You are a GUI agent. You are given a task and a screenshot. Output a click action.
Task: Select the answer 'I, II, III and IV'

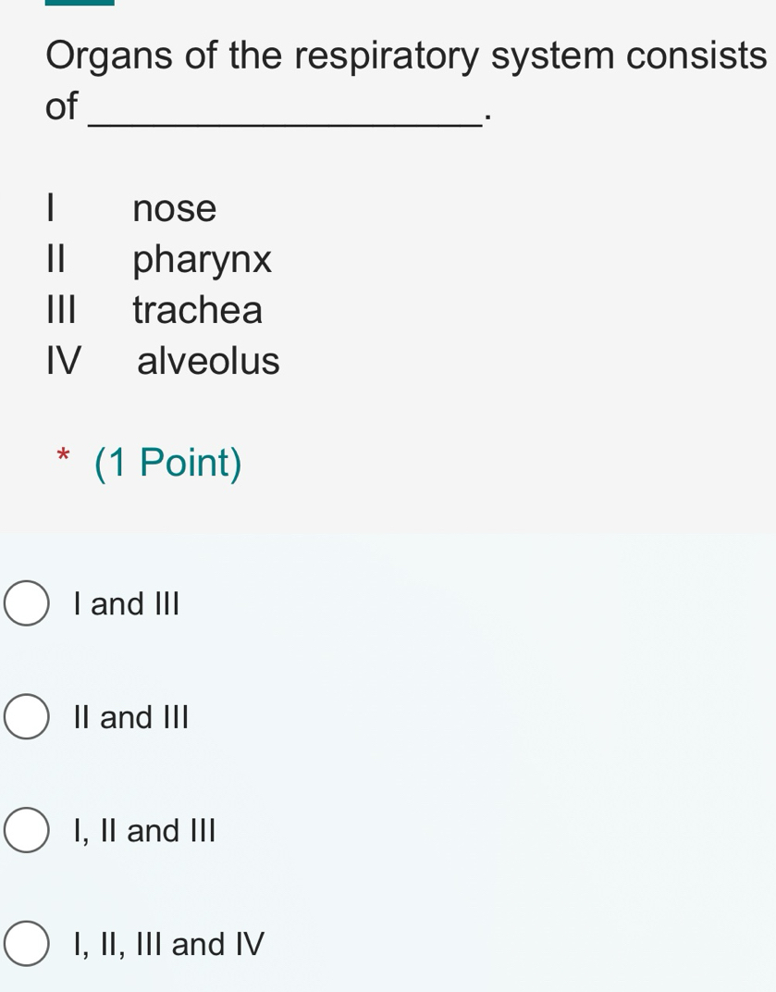166,944
